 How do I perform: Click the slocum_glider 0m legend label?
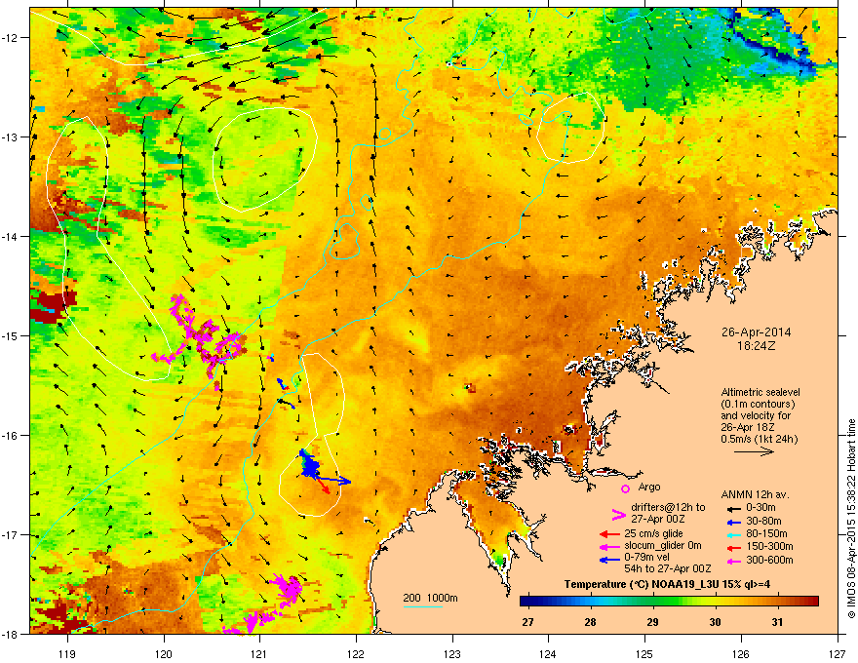pos(663,546)
